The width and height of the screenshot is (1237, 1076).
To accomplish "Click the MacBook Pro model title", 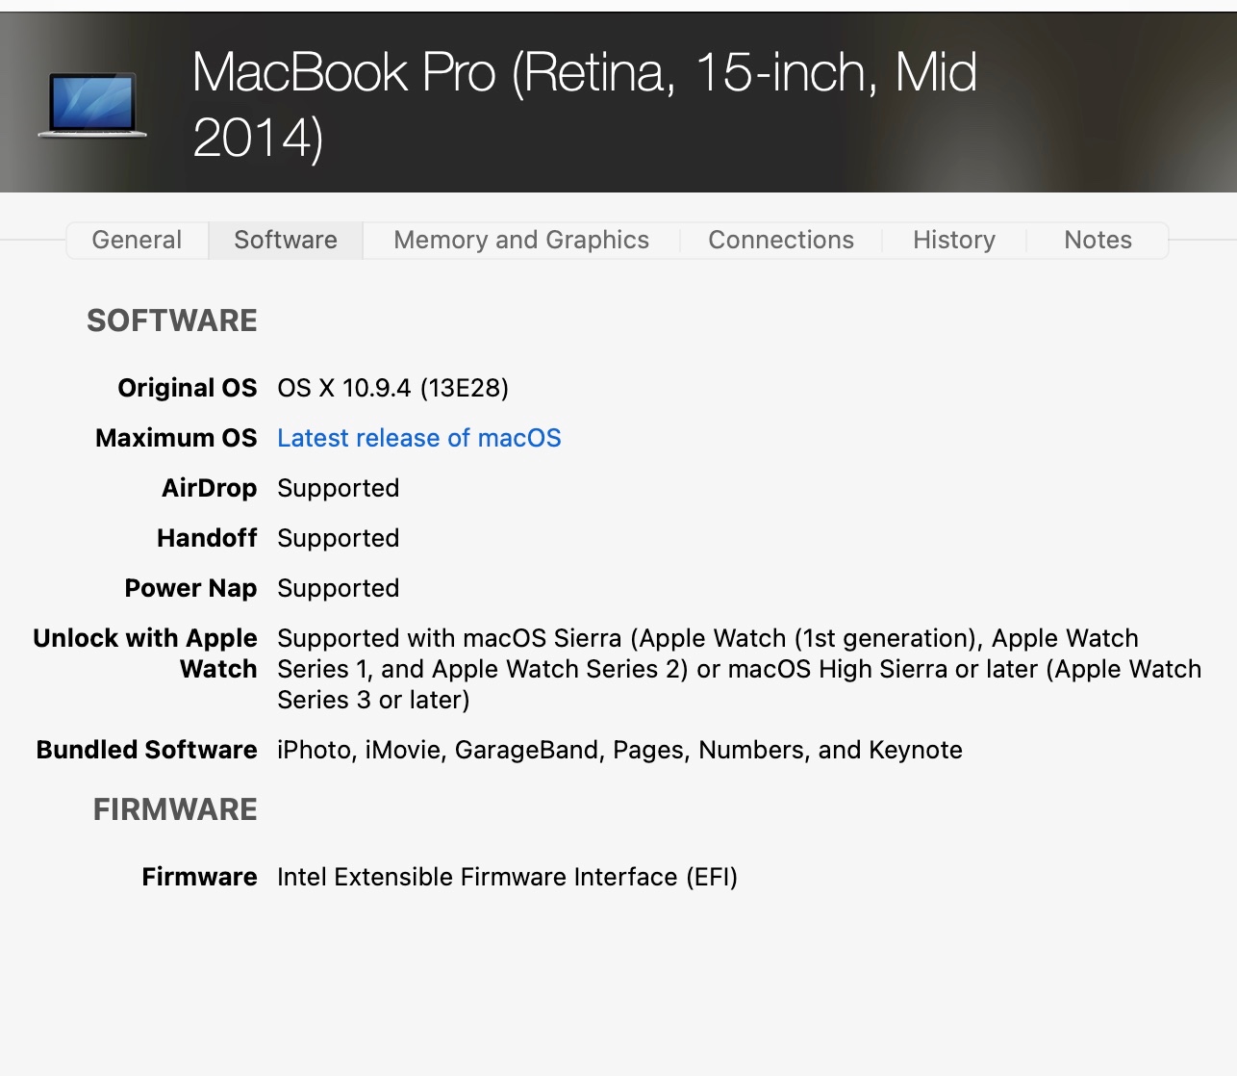I will [x=584, y=104].
